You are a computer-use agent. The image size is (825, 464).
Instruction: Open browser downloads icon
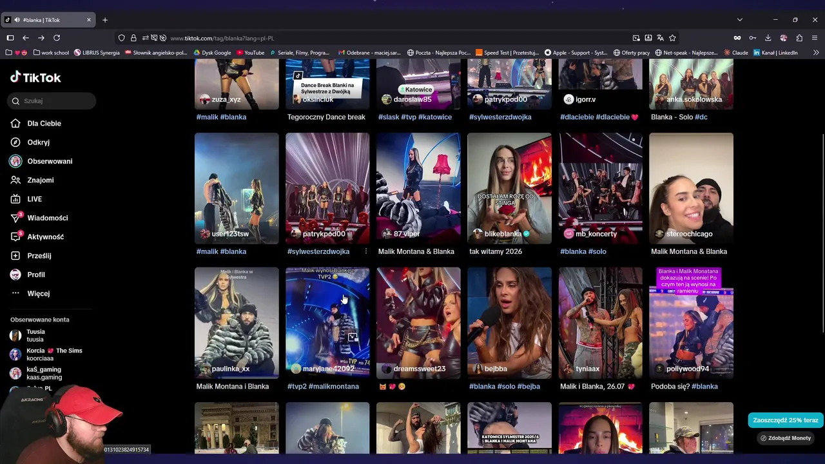[x=768, y=38]
